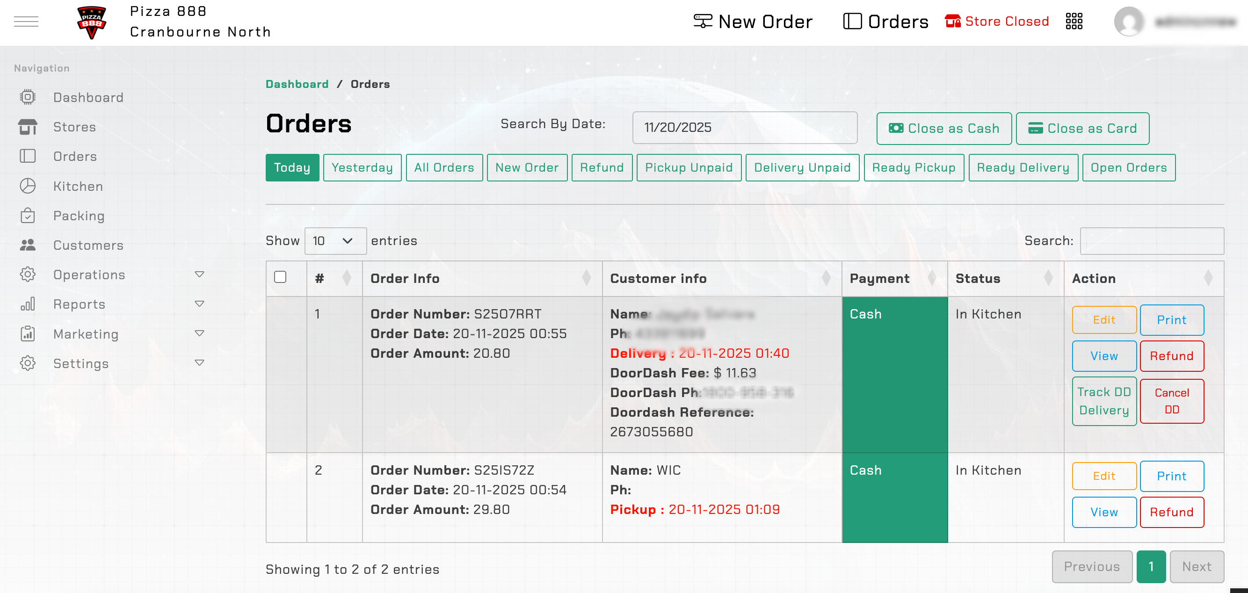Open the show entries dropdown
The height and width of the screenshot is (593, 1248).
(x=335, y=241)
